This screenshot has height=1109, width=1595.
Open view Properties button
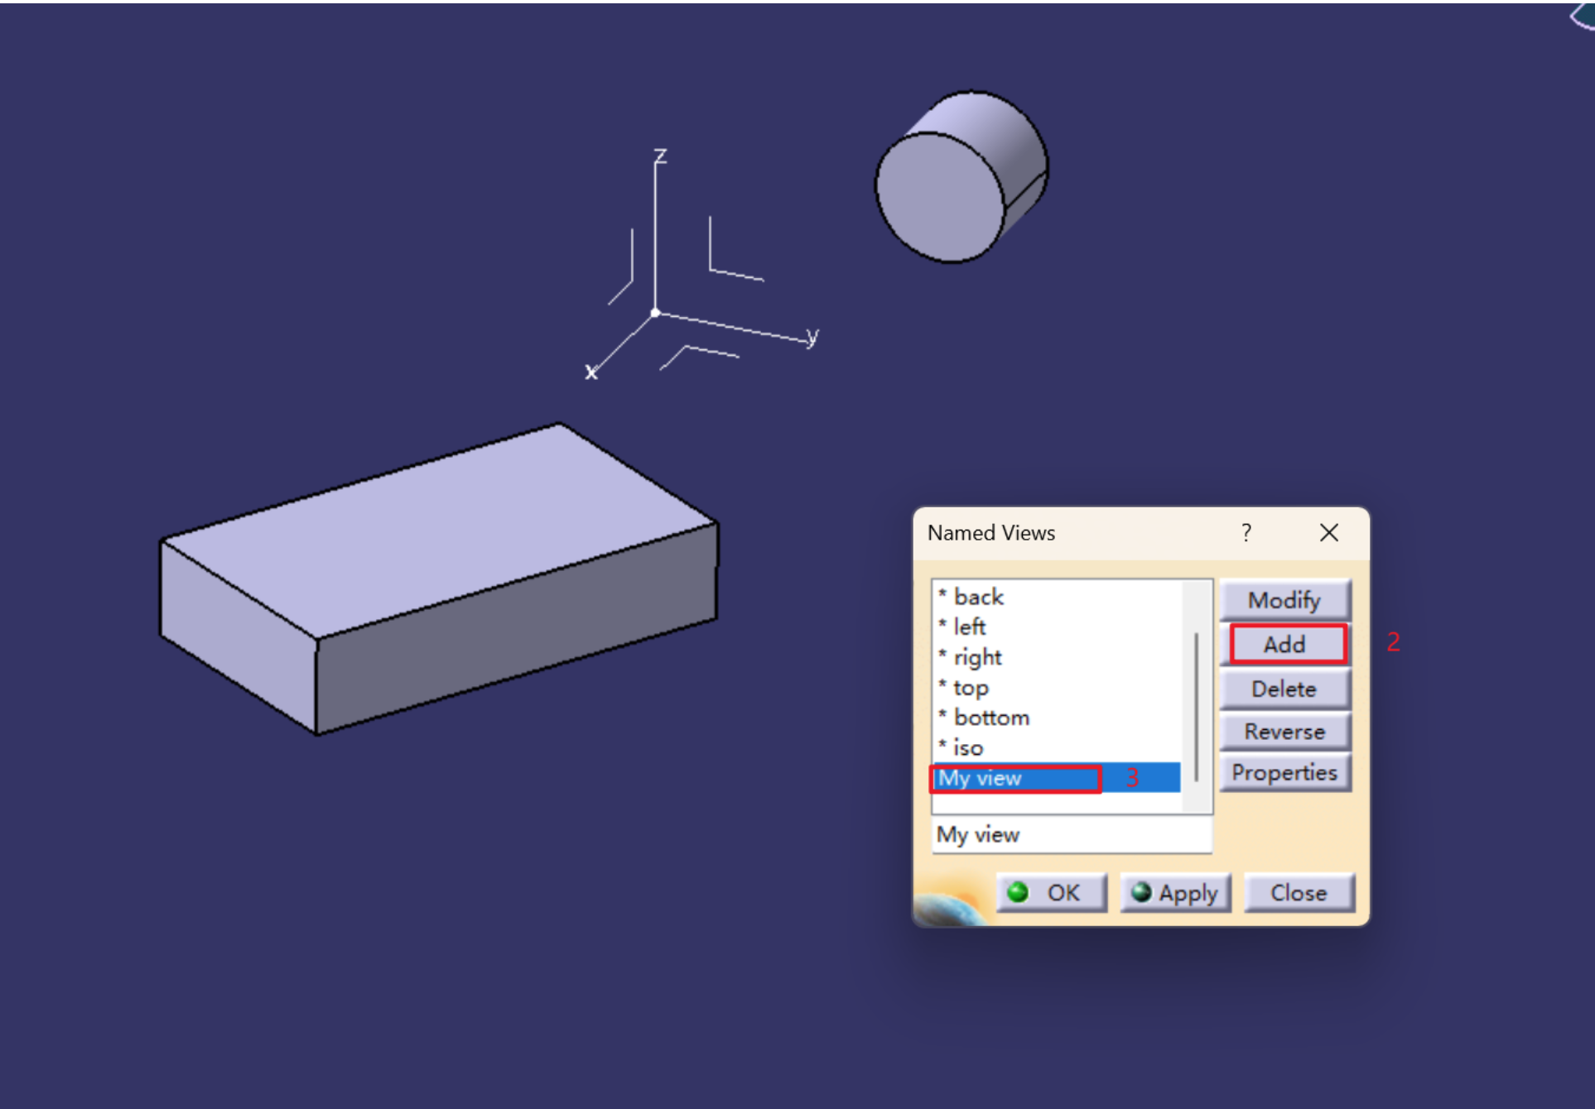(x=1284, y=773)
